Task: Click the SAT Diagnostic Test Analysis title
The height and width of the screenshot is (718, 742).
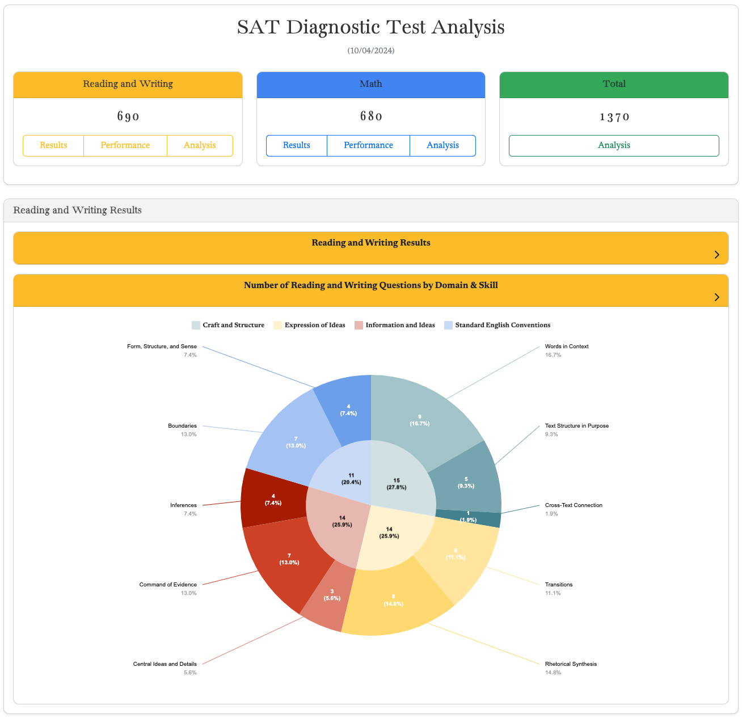Action: (x=371, y=27)
